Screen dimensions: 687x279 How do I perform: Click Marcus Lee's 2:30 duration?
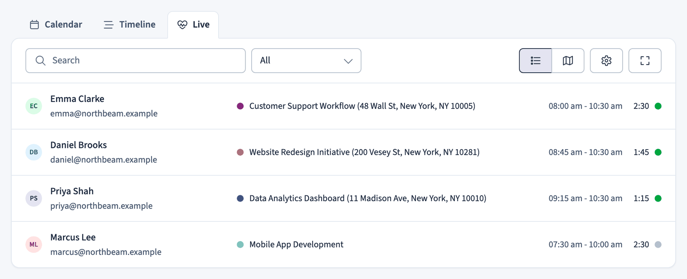click(x=641, y=245)
